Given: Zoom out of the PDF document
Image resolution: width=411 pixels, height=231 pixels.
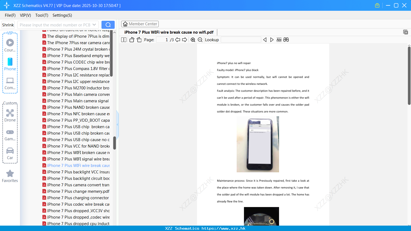Looking at the screenshot, I should pyautogui.click(x=200, y=40).
